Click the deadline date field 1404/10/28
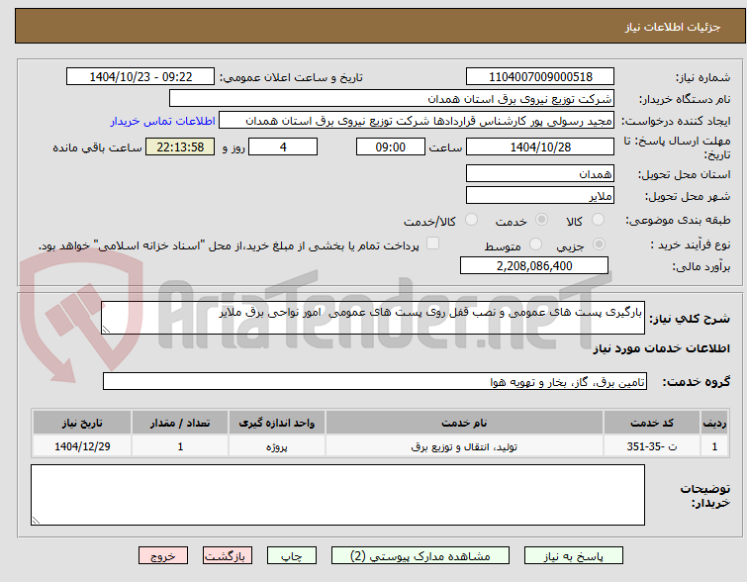 [540, 146]
